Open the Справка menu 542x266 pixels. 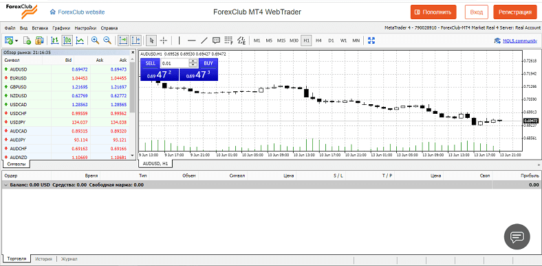[109, 28]
